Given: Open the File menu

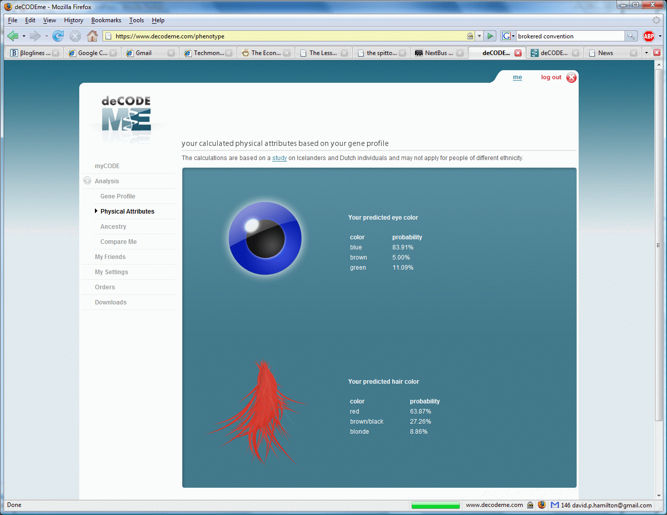Looking at the screenshot, I should (13, 20).
